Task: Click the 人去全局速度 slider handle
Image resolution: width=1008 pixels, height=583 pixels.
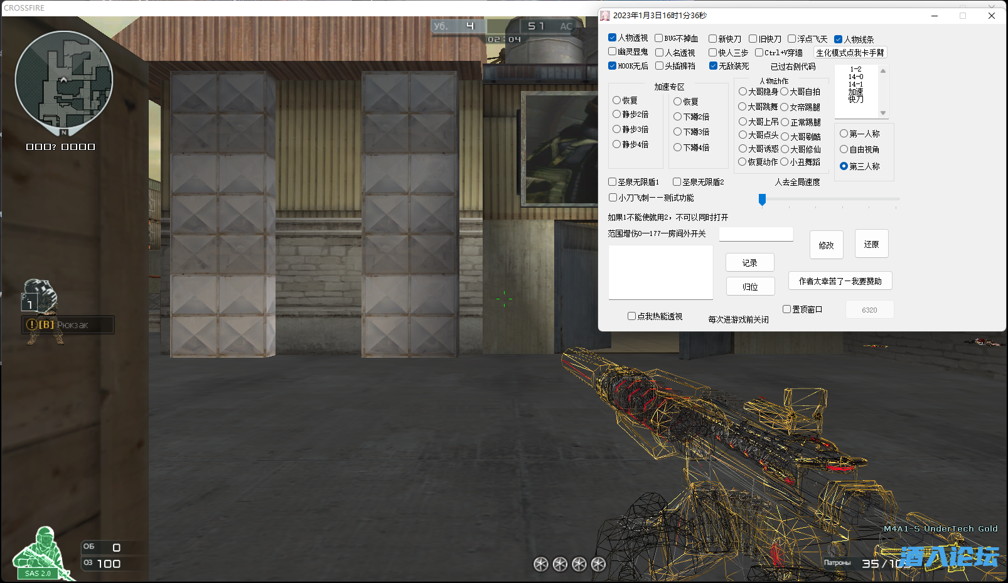Action: 762,200
